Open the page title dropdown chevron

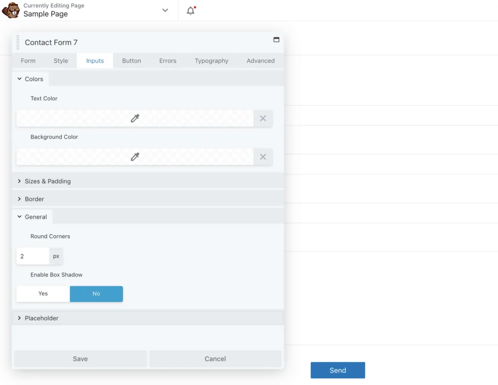(165, 10)
